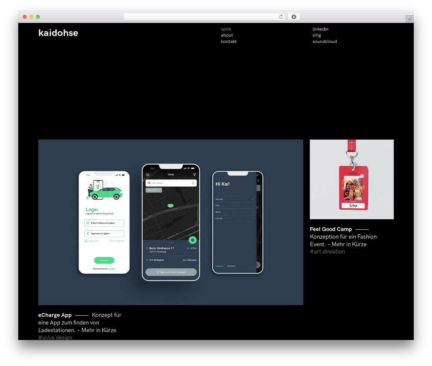Click the FAQ row in Hi Kai mockup
Viewport: 432px width, 366px height.
pyautogui.click(x=234, y=206)
